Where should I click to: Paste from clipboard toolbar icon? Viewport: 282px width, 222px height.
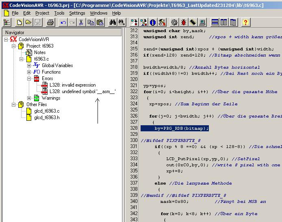click(100, 22)
